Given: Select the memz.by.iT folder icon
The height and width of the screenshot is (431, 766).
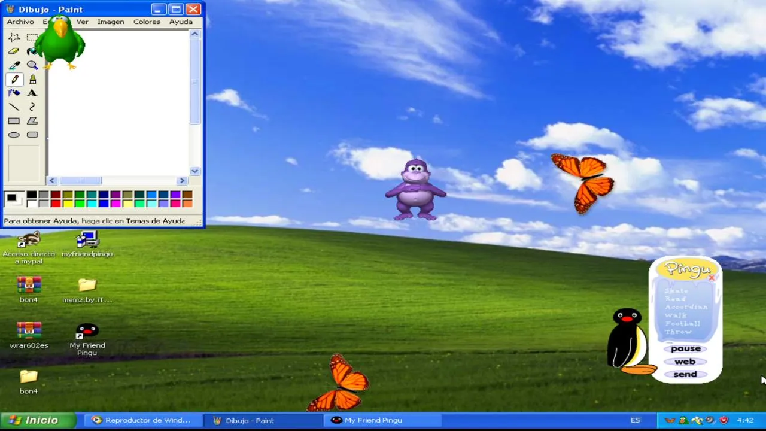Looking at the screenshot, I should [x=87, y=290].
